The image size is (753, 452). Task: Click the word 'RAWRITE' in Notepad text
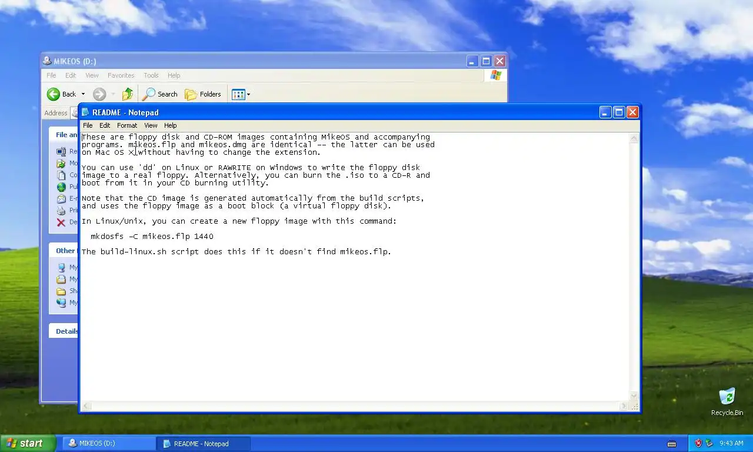coord(234,168)
